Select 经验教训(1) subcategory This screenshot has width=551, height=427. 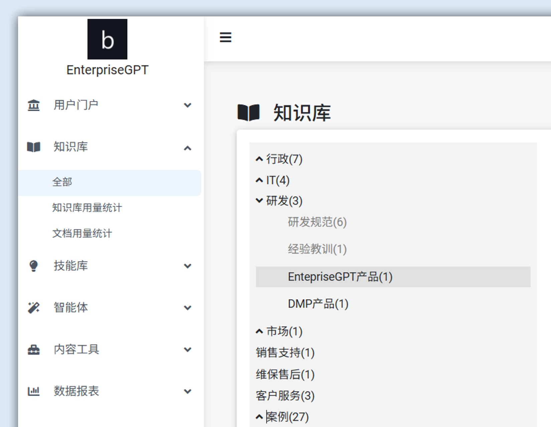tap(317, 249)
